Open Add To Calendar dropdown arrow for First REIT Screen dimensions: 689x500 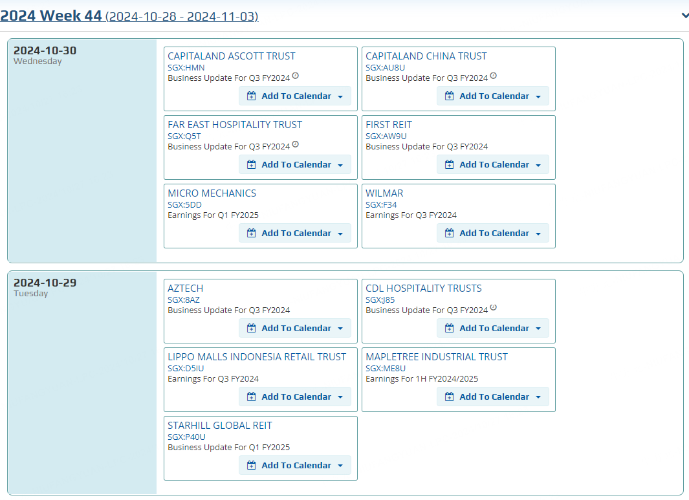pos(538,165)
